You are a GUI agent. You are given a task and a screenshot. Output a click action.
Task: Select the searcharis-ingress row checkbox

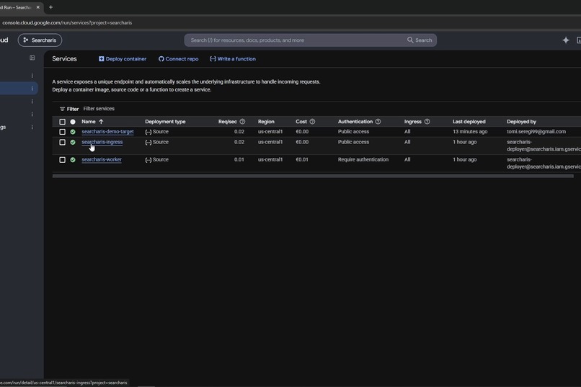click(x=62, y=142)
